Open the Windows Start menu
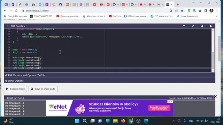The height and width of the screenshot is (125, 223). [77, 121]
